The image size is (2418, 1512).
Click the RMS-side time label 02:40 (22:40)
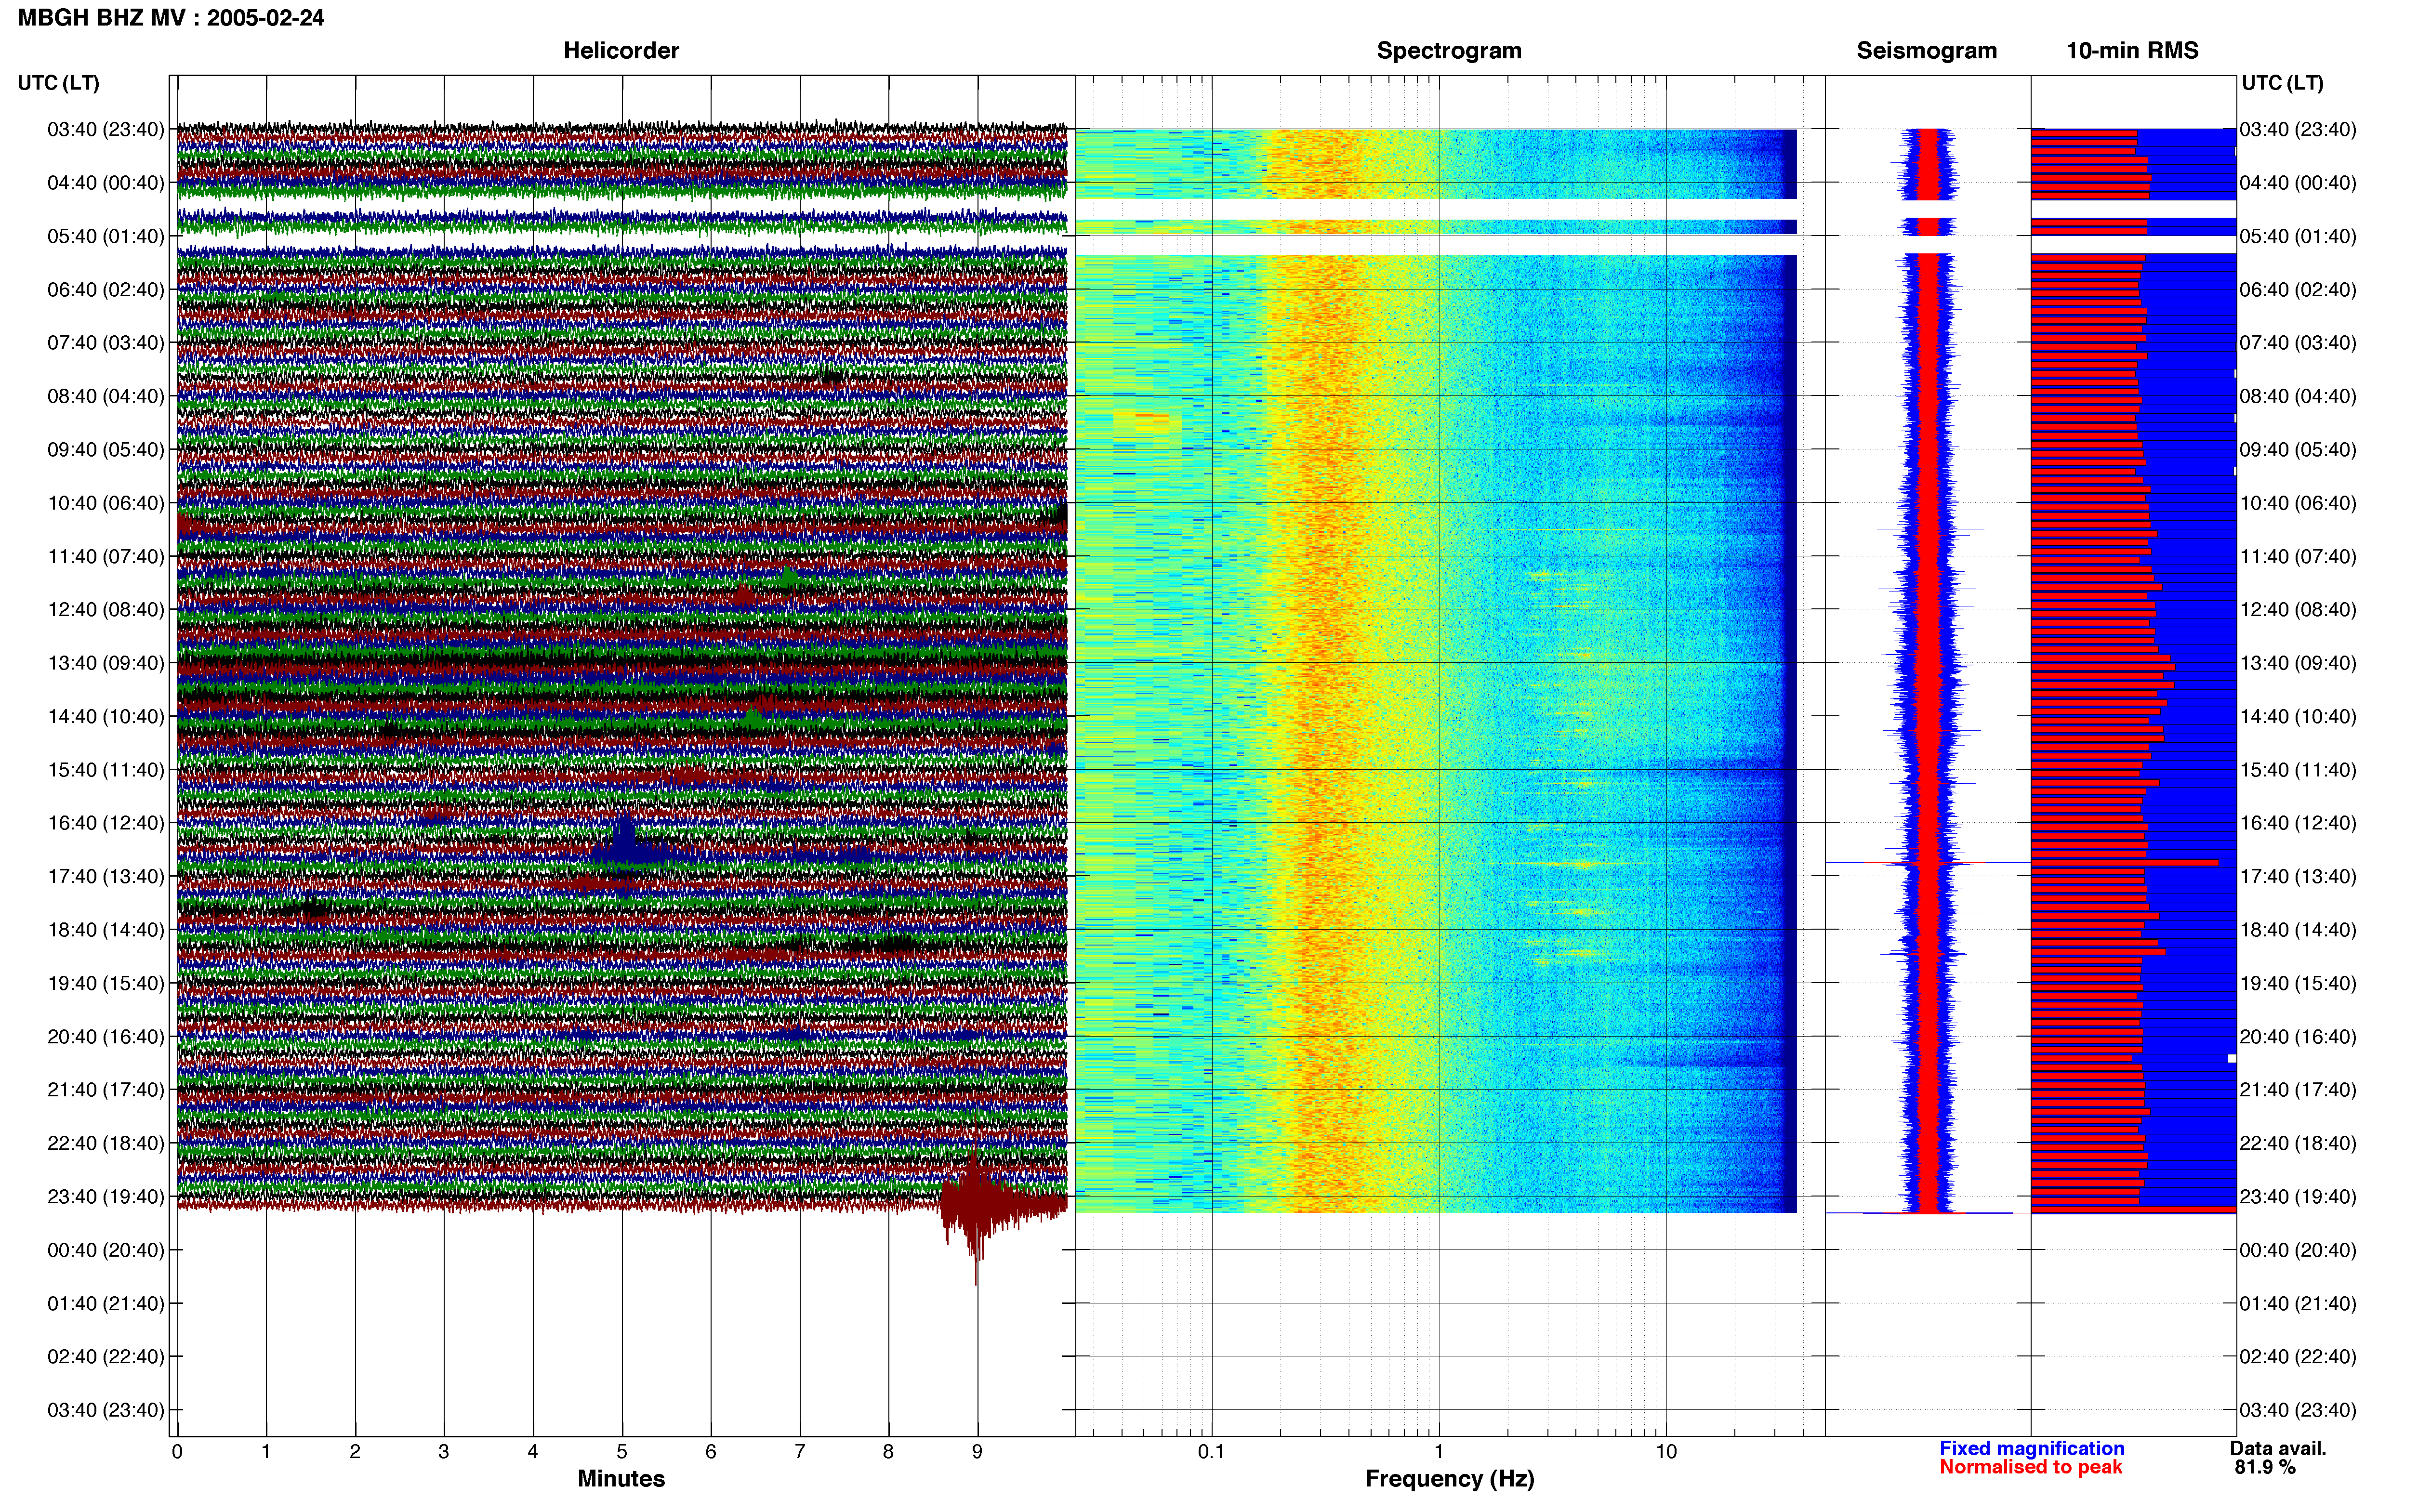pyautogui.click(x=2298, y=1356)
